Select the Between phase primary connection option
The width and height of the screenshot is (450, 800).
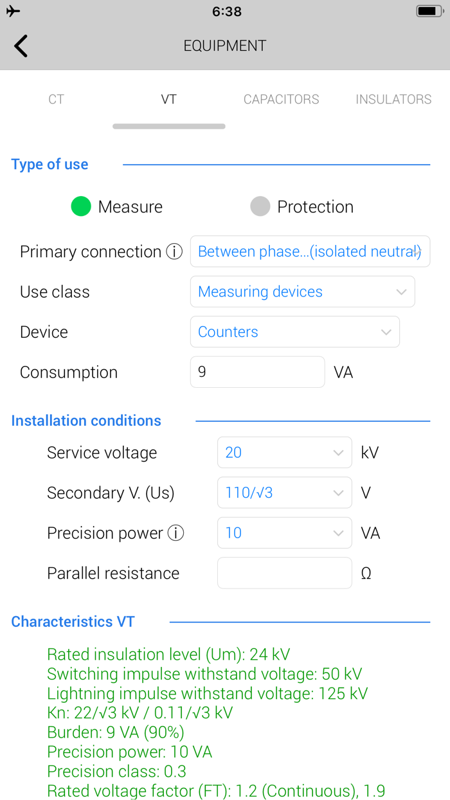(x=310, y=251)
